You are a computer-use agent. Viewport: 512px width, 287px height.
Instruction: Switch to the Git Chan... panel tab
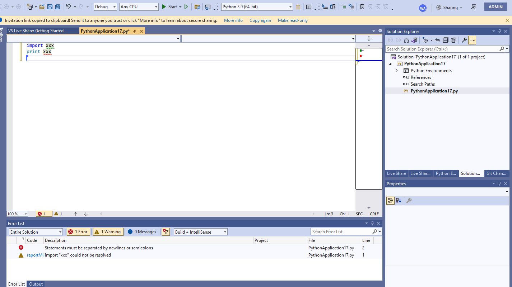496,173
